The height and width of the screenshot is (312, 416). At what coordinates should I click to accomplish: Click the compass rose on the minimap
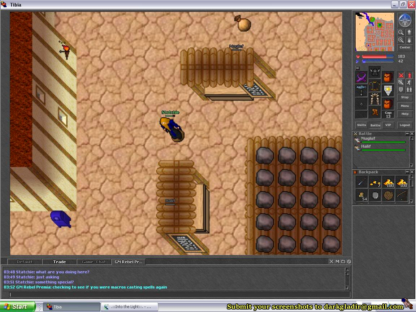point(405,21)
